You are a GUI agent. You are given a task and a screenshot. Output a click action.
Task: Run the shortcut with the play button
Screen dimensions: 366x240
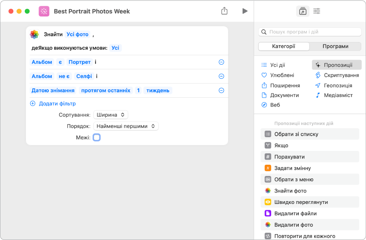(245, 11)
